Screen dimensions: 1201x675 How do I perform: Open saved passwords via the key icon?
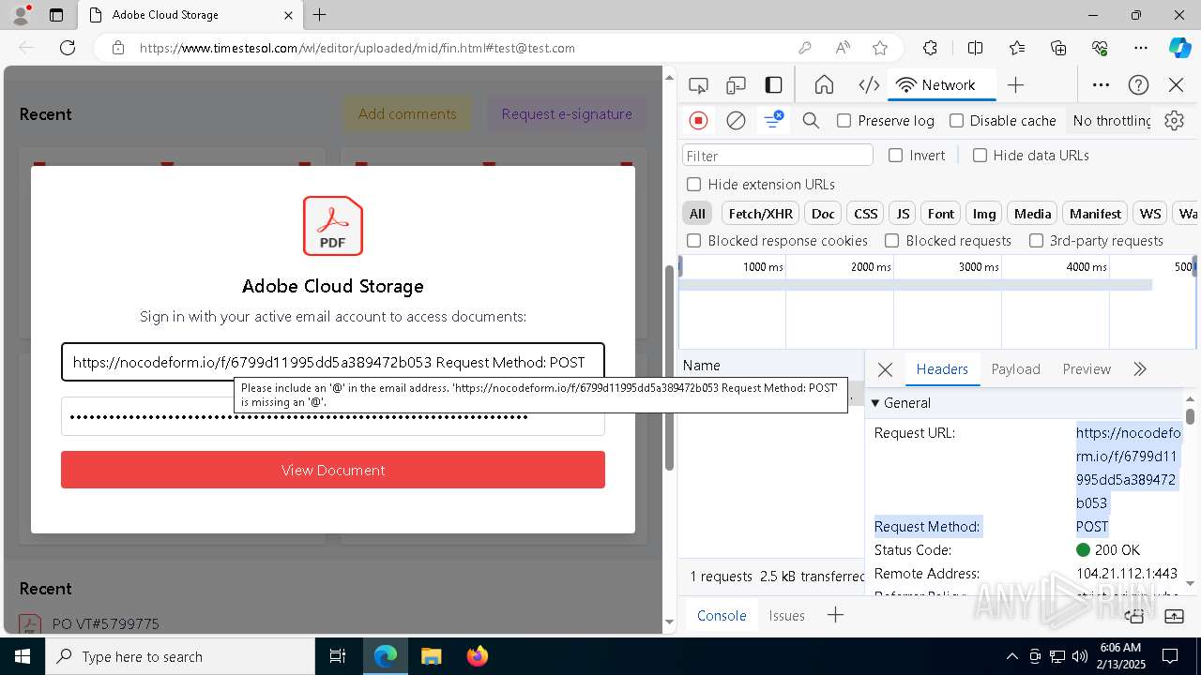(x=805, y=48)
